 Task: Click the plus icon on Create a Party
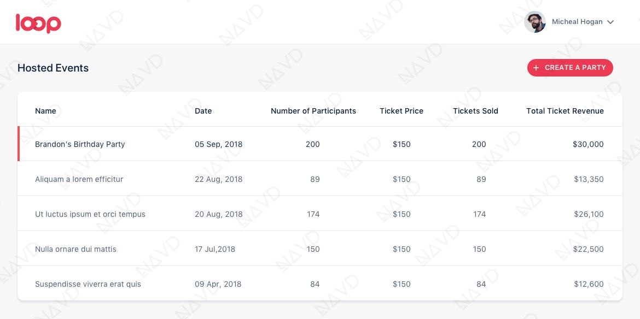[x=536, y=68]
